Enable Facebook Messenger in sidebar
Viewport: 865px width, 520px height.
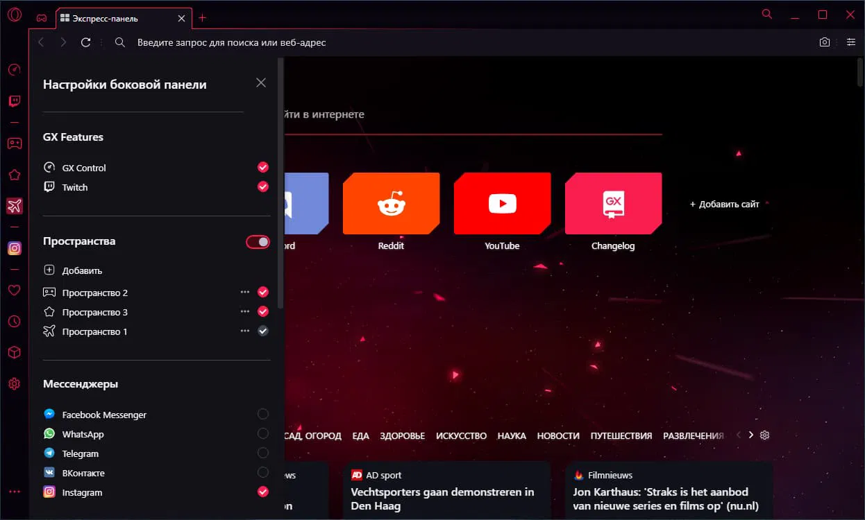pyautogui.click(x=263, y=414)
